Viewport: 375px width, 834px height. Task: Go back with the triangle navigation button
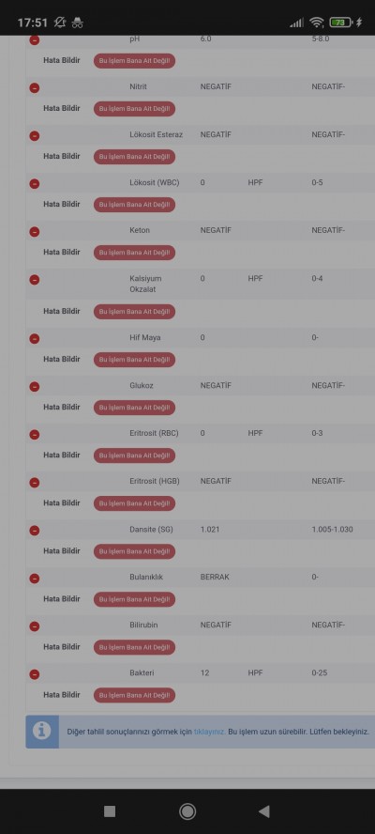pyautogui.click(x=264, y=811)
